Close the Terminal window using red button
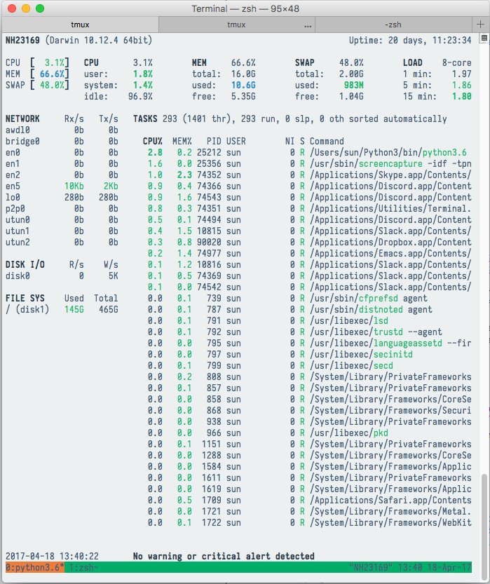This screenshot has width=490, height=584. pyautogui.click(x=11, y=8)
